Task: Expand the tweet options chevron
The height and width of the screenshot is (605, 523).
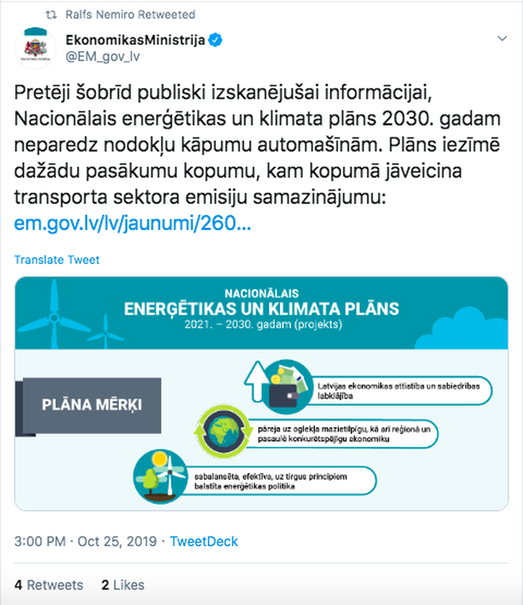Action: click(502, 38)
